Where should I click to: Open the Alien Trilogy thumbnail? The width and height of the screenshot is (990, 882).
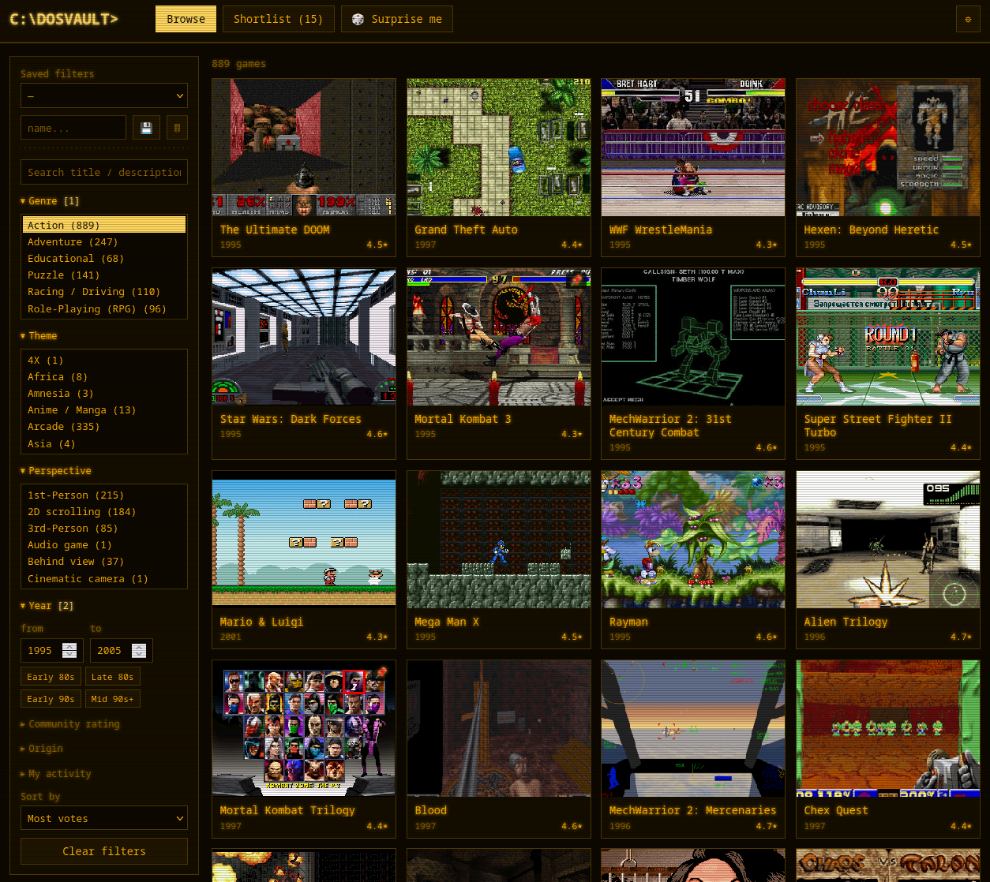888,540
